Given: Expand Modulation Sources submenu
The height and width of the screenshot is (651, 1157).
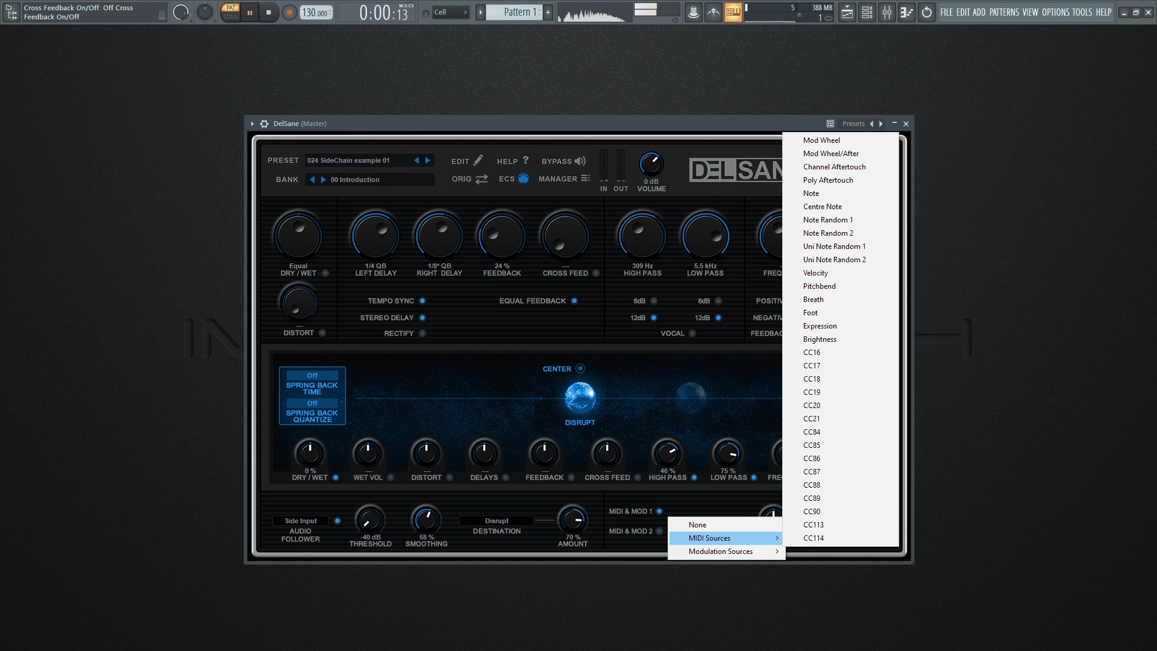Looking at the screenshot, I should (726, 552).
